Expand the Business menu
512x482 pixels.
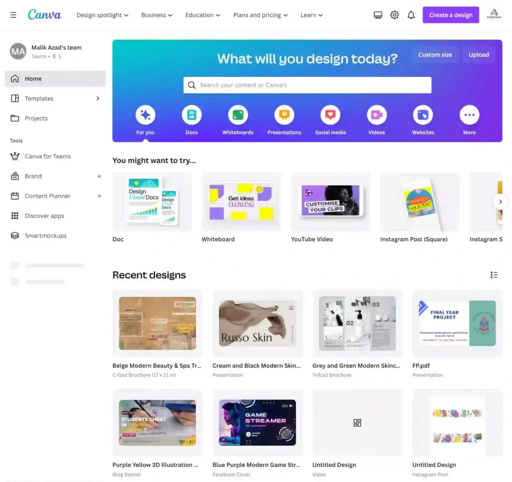(156, 15)
